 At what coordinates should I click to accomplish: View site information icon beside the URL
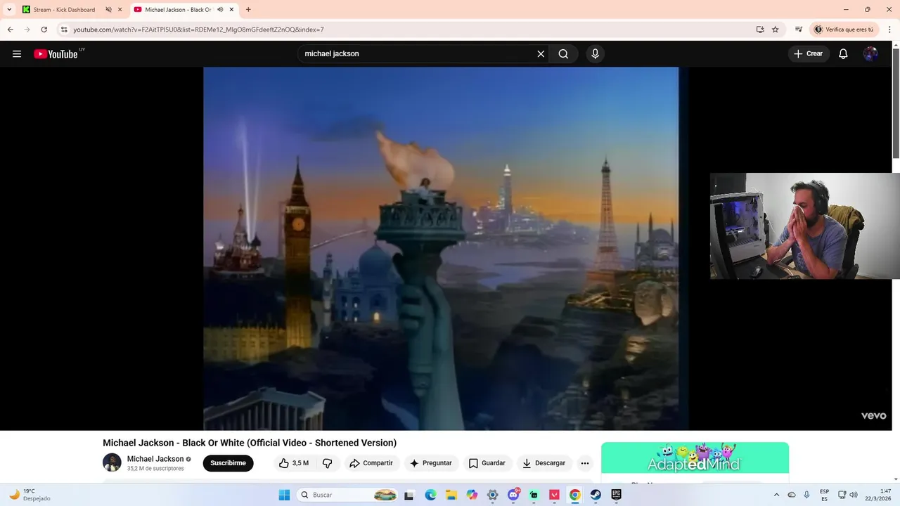[x=64, y=30]
